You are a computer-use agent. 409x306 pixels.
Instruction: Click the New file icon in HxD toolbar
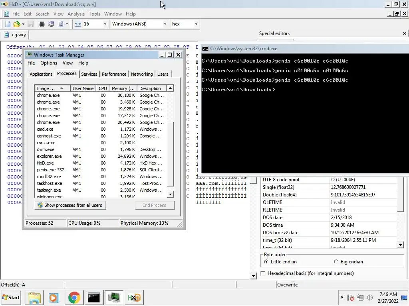coord(8,24)
